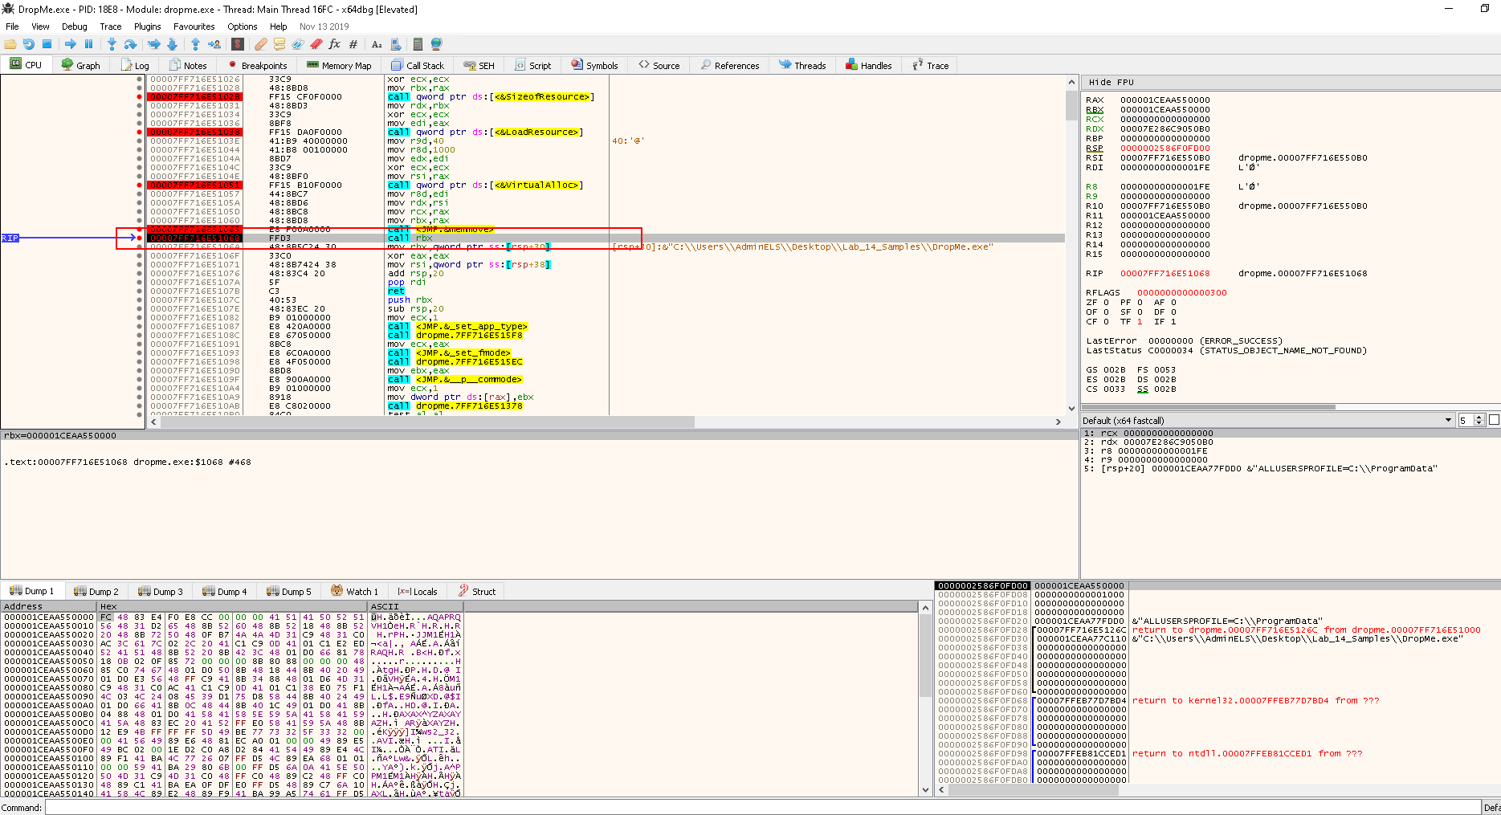
Task: Step over the next instruction
Action: (130, 44)
